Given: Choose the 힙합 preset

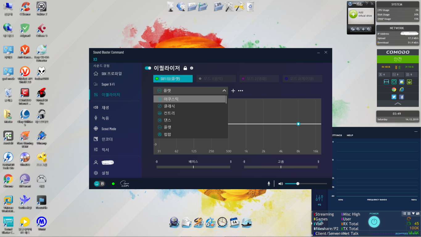Looking at the screenshot, I should (x=189, y=134).
